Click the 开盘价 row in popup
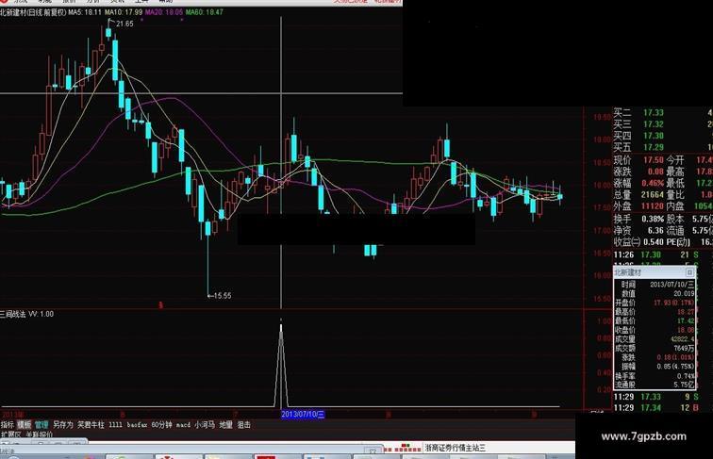This screenshot has width=713, height=459. coord(655,303)
